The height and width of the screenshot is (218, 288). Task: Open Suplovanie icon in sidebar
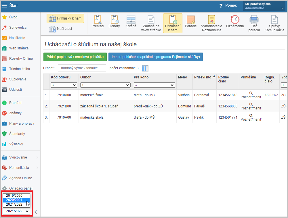click(4, 79)
